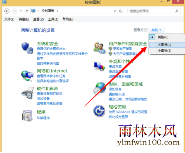The width and height of the screenshot is (185, 153).
Task: Click the System and Security shield icon
Action: (x=27, y=48)
